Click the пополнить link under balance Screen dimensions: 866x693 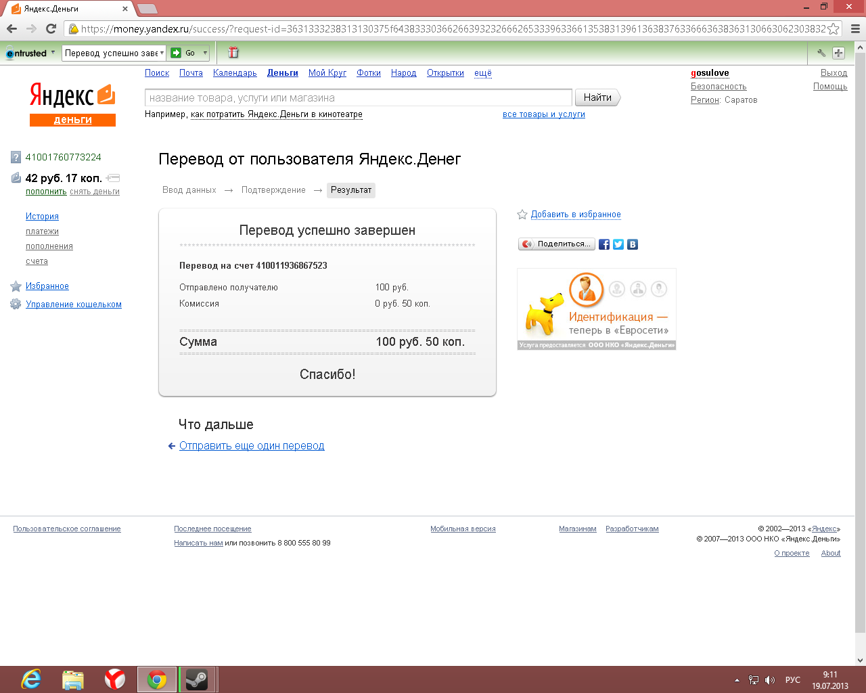(x=46, y=192)
